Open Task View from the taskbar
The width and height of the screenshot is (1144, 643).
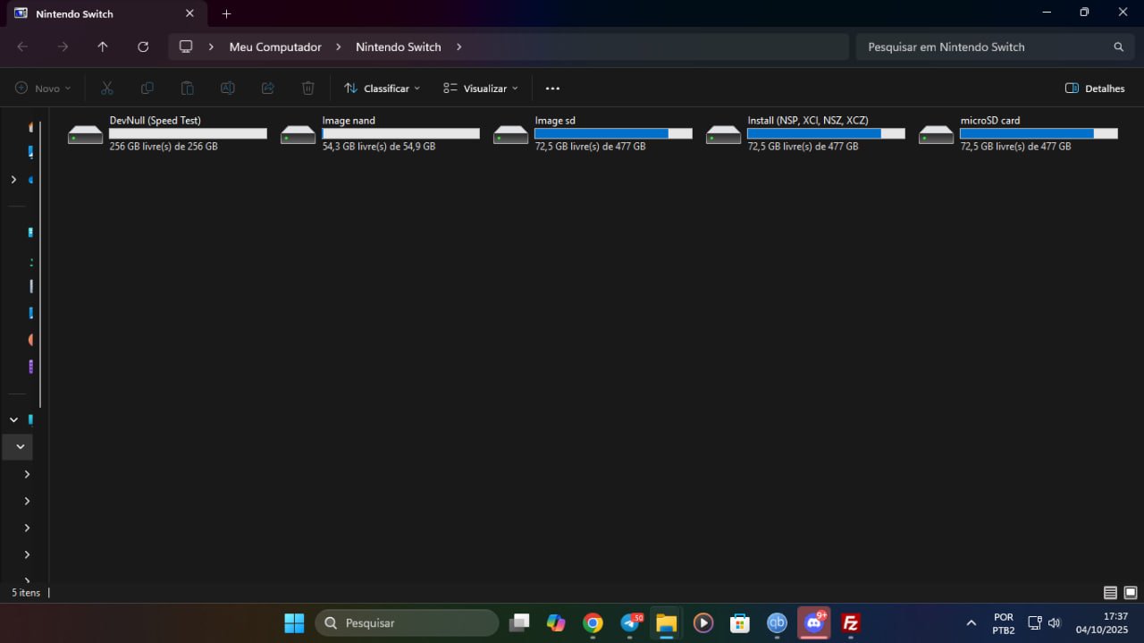(519, 622)
